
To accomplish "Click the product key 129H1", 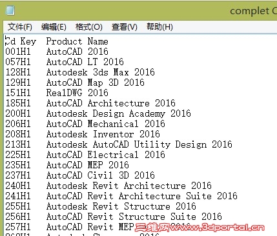I will pos(18,83).
